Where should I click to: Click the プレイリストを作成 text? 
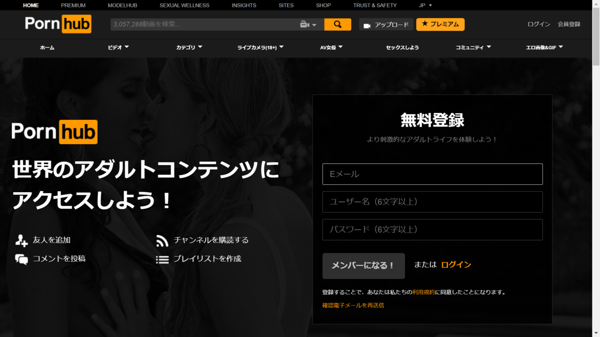point(207,259)
